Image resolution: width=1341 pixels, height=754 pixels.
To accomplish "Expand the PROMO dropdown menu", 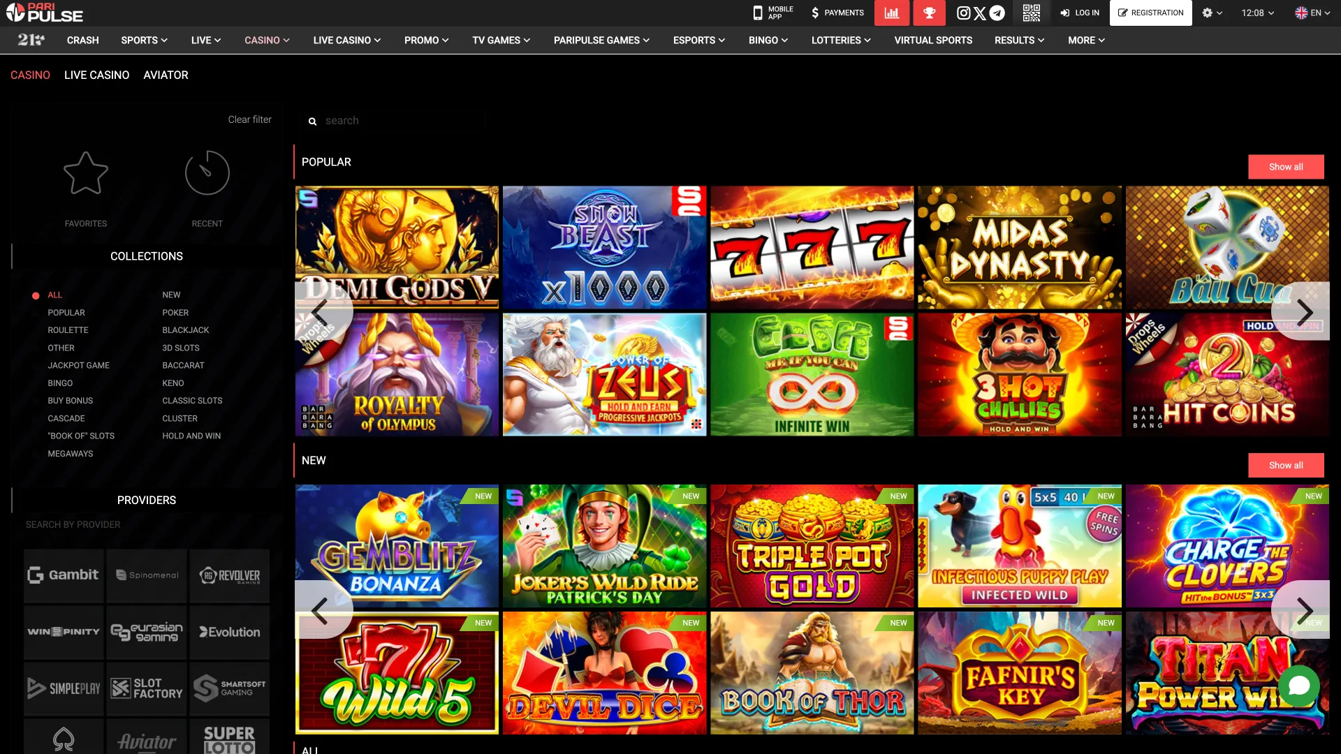I will click(x=426, y=40).
